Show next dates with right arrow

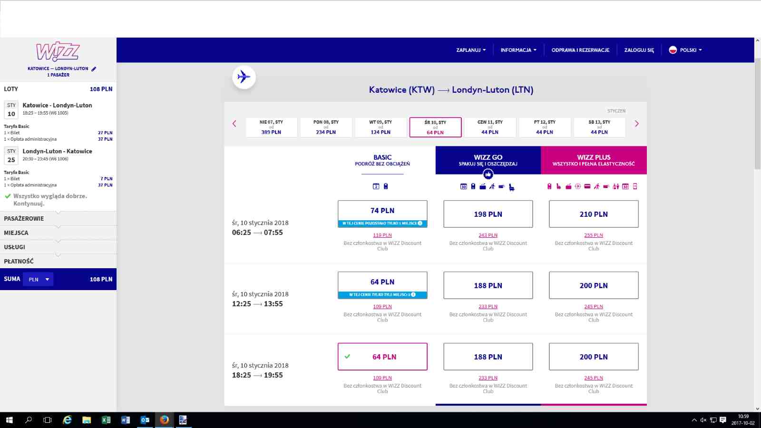(637, 124)
